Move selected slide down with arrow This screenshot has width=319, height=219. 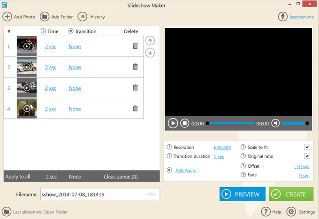coord(150,53)
